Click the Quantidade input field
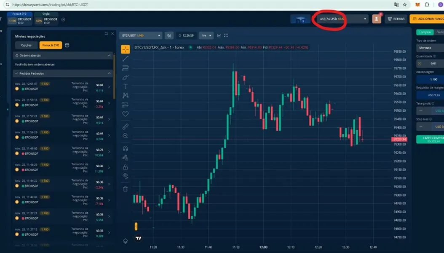The height and width of the screenshot is (253, 444). coord(430,64)
